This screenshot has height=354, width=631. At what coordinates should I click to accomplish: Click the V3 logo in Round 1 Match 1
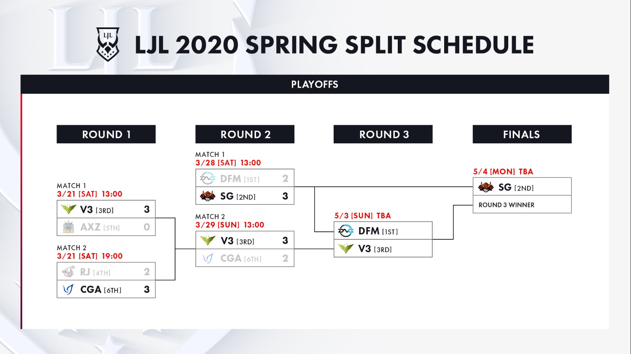(68, 209)
